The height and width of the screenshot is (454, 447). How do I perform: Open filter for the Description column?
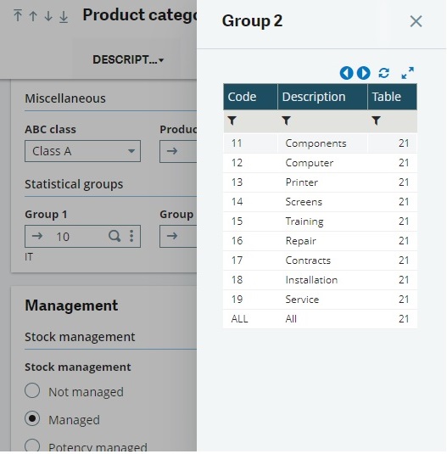point(286,121)
